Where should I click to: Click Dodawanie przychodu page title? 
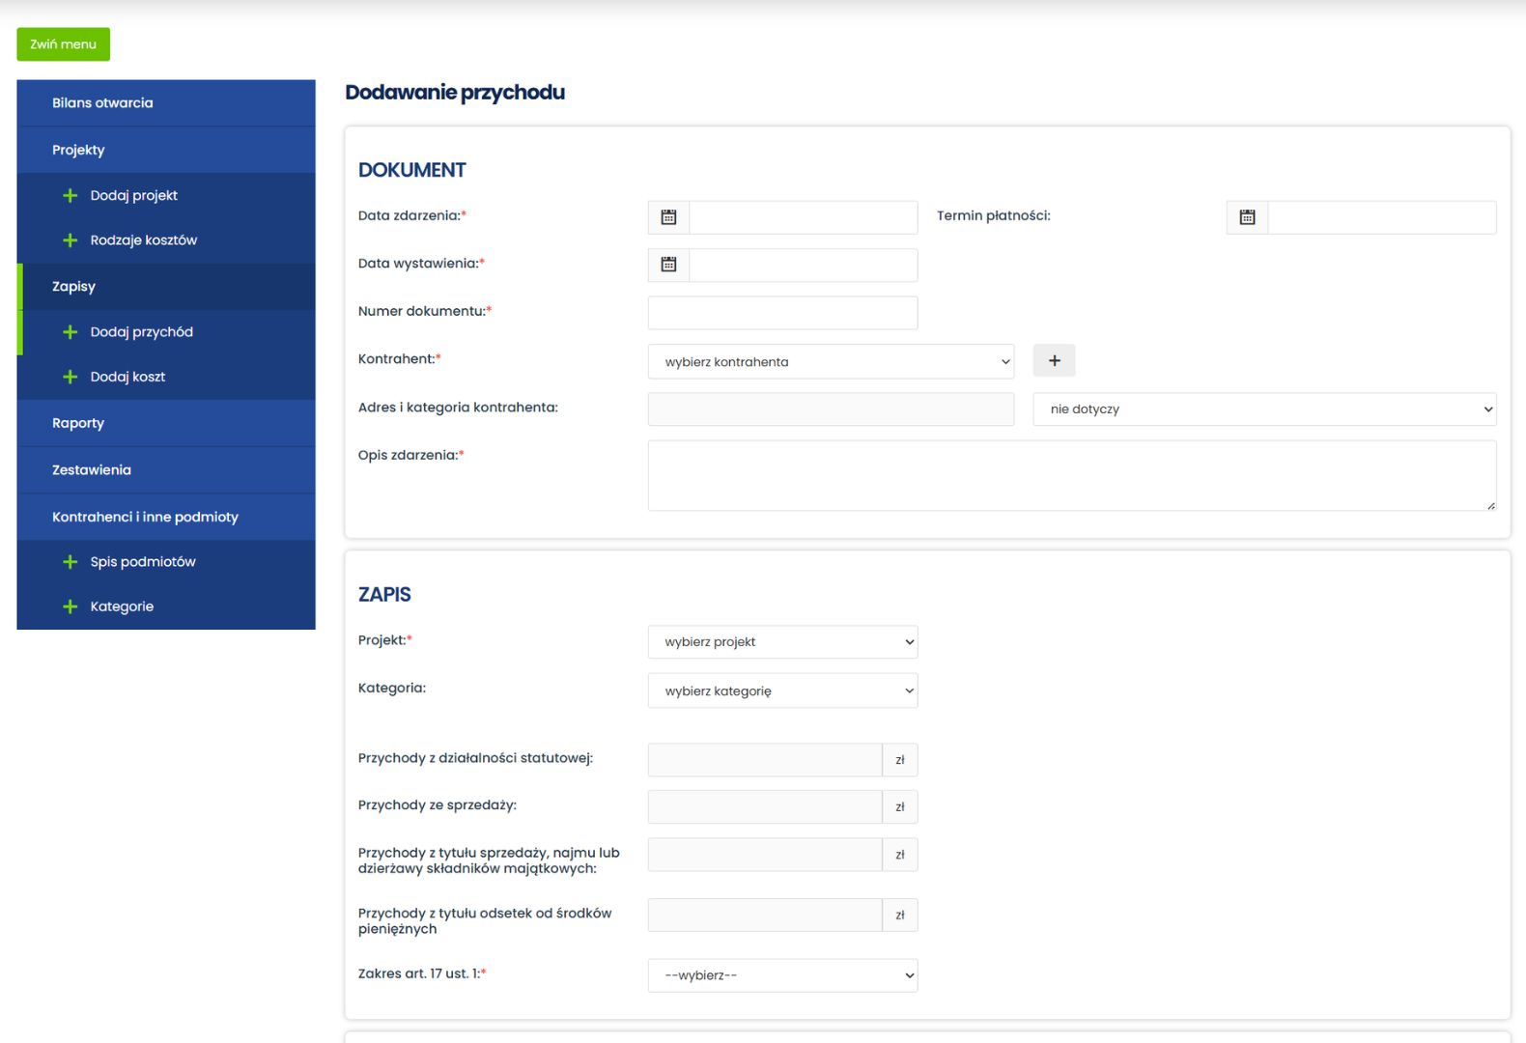click(x=455, y=93)
